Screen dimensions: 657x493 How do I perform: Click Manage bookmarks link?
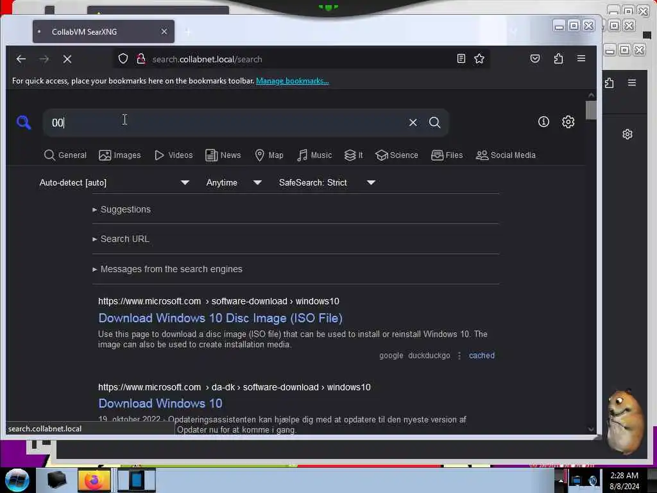pyautogui.click(x=292, y=81)
